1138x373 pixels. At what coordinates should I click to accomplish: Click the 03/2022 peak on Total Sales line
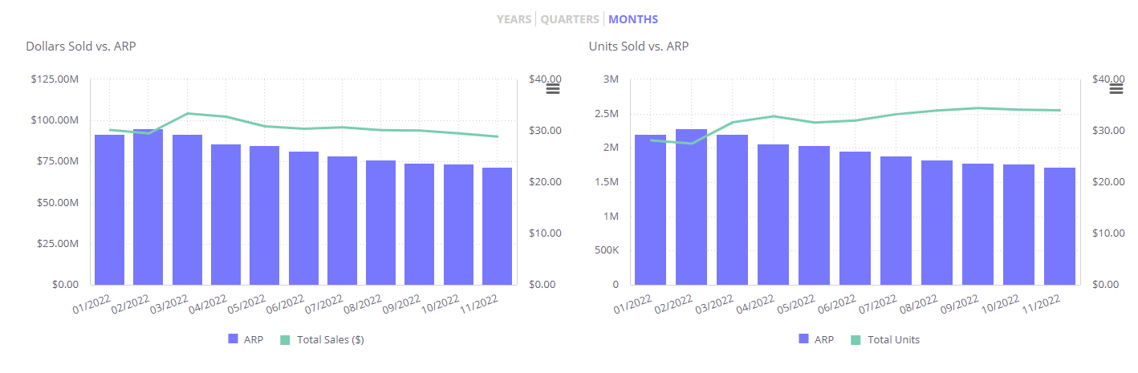(187, 113)
